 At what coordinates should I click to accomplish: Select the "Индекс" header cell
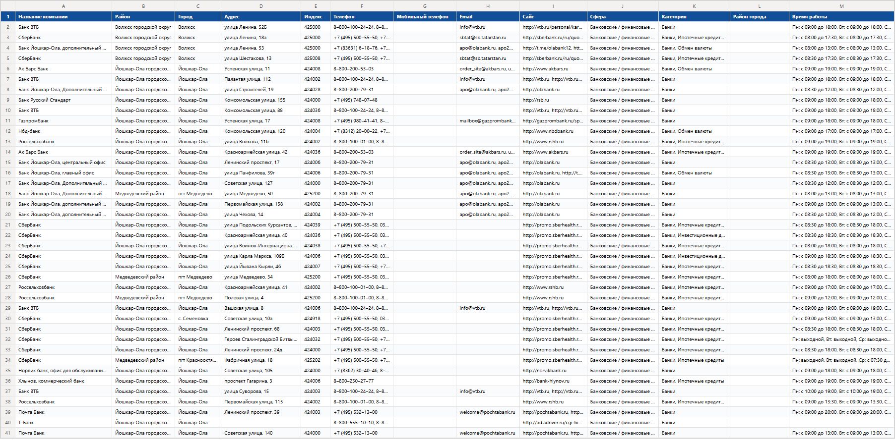[316, 16]
